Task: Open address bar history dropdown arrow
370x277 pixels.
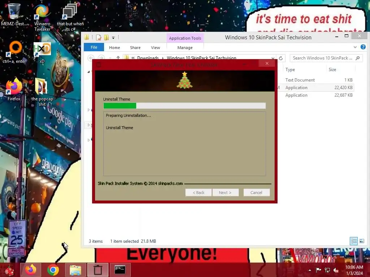Action: tap(273, 58)
